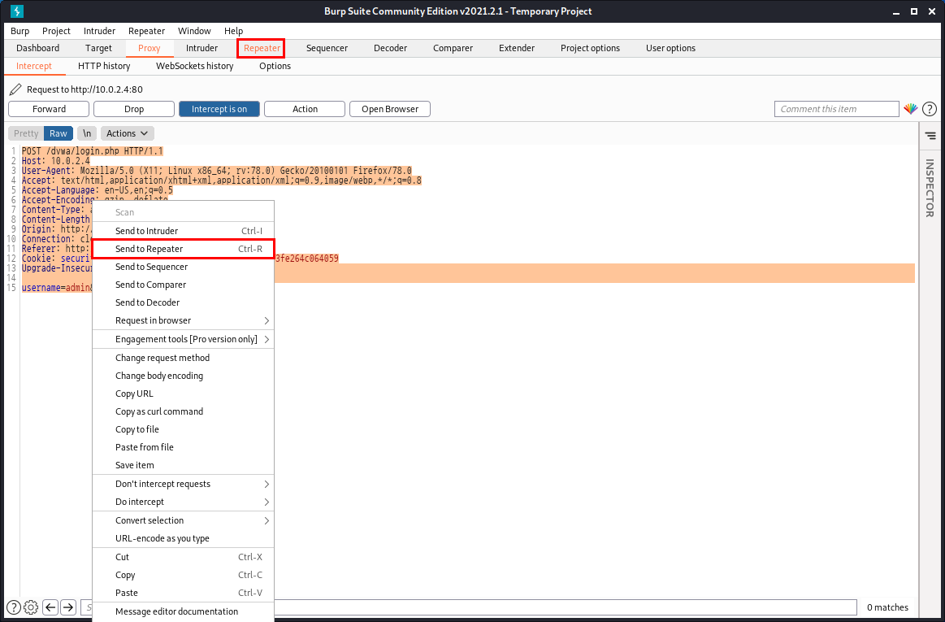Open the highlight color picker icon
This screenshot has height=622, width=945.
pos(910,109)
